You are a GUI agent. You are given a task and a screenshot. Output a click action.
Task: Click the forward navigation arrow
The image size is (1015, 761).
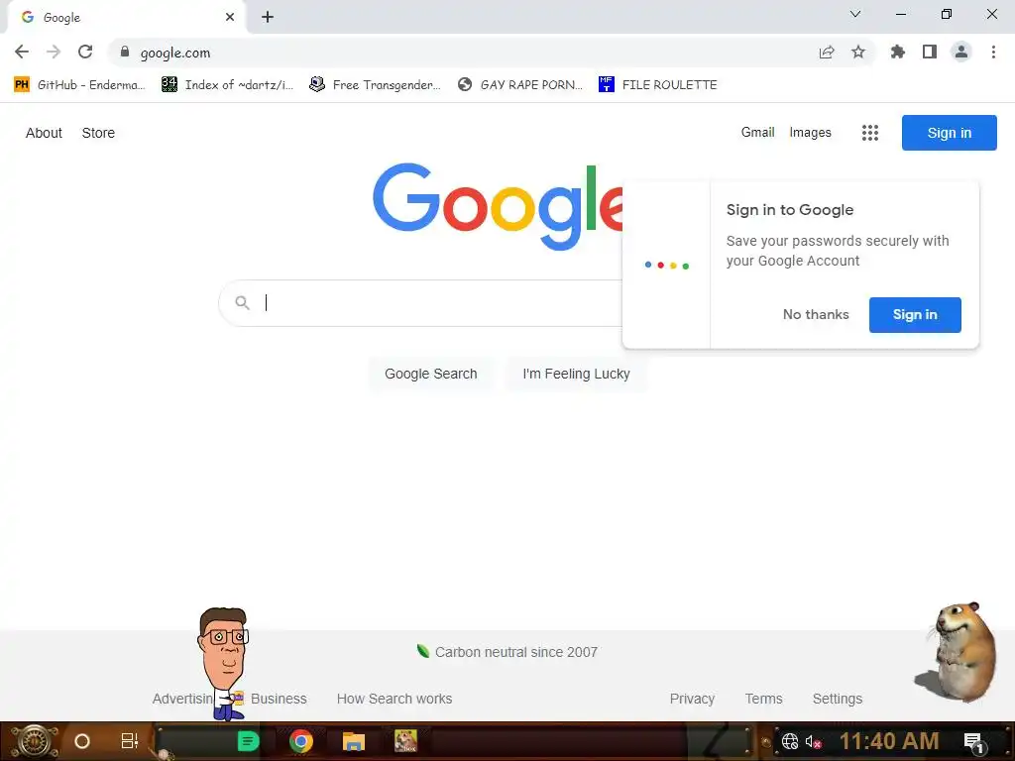[x=54, y=52]
